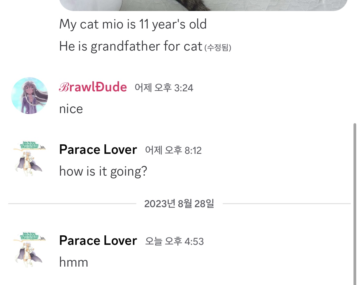
Task: Click the 어제 오후 8:12 timestamp
Action: [173, 150]
